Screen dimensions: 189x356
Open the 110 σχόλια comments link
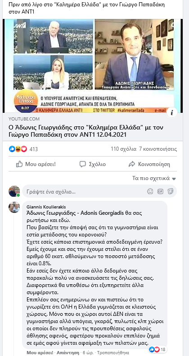[x=124, y=149]
